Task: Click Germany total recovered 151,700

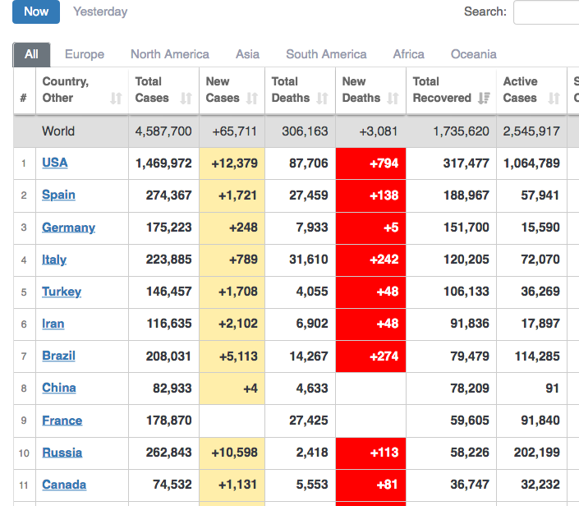Action: [466, 228]
